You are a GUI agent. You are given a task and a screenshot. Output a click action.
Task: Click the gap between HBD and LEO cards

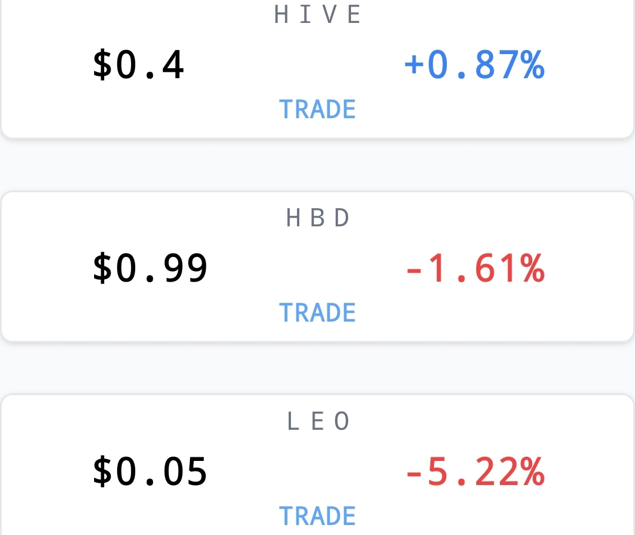317,368
